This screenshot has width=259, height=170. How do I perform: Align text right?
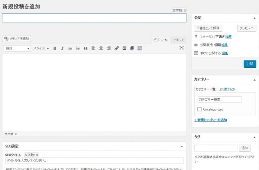109,48
